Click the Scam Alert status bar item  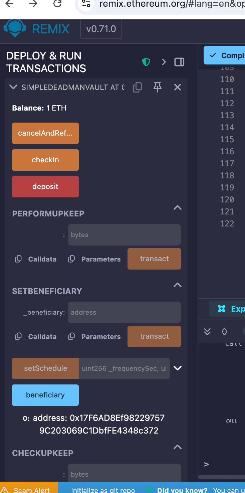pos(29,490)
